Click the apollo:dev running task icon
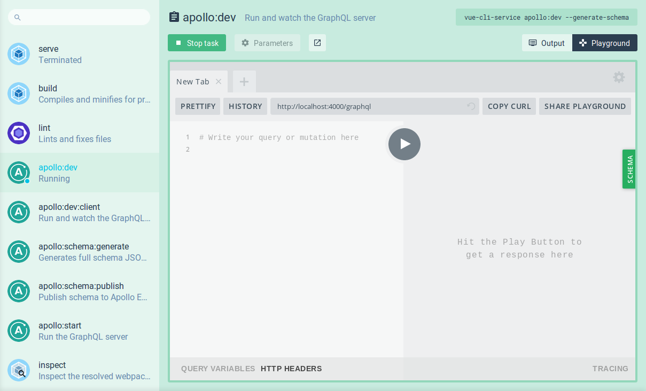646x391 pixels. pyautogui.click(x=19, y=173)
